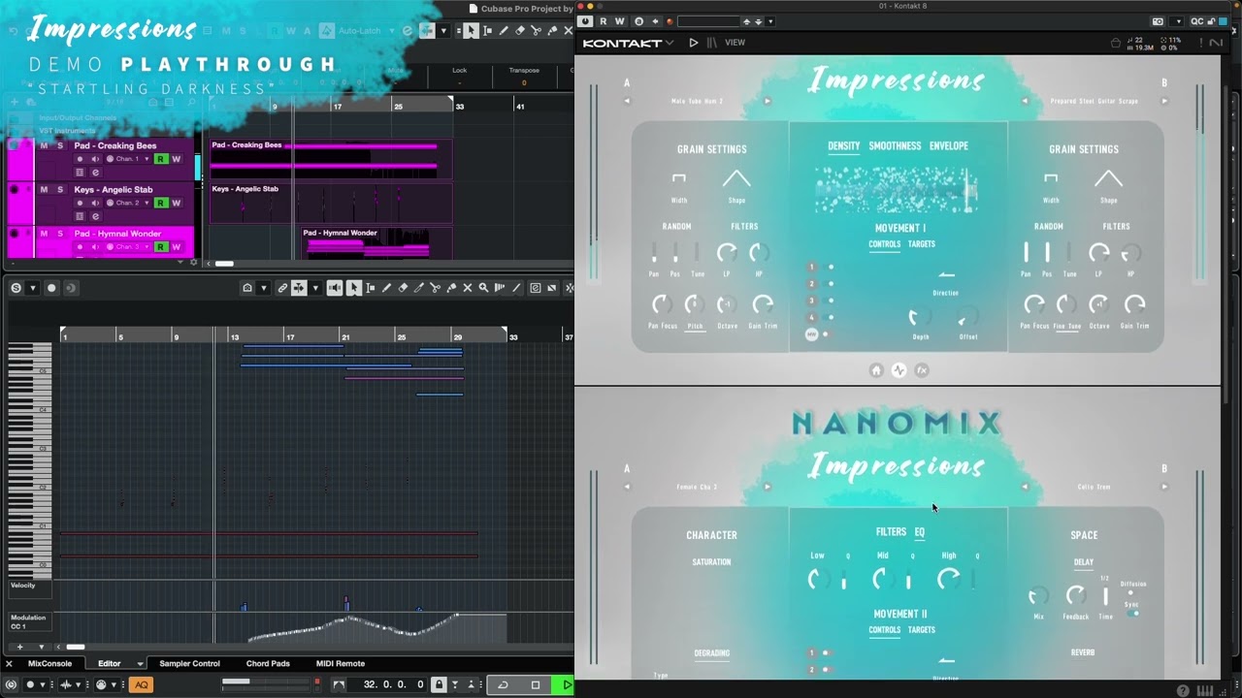Open the Kontakt VIEW menu
Screen dimensions: 1242x698
[735, 43]
